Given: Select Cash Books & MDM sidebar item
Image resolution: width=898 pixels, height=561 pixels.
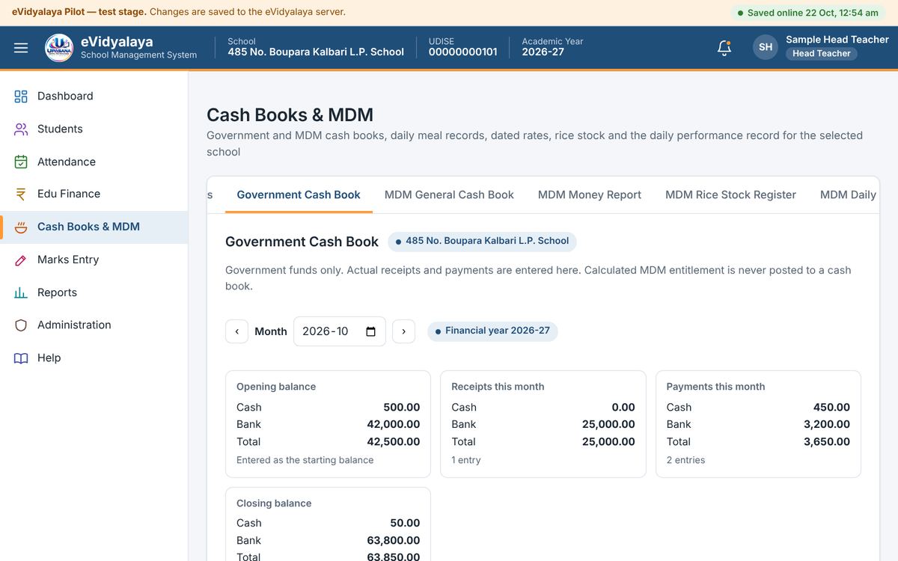Looking at the screenshot, I should click(x=94, y=227).
